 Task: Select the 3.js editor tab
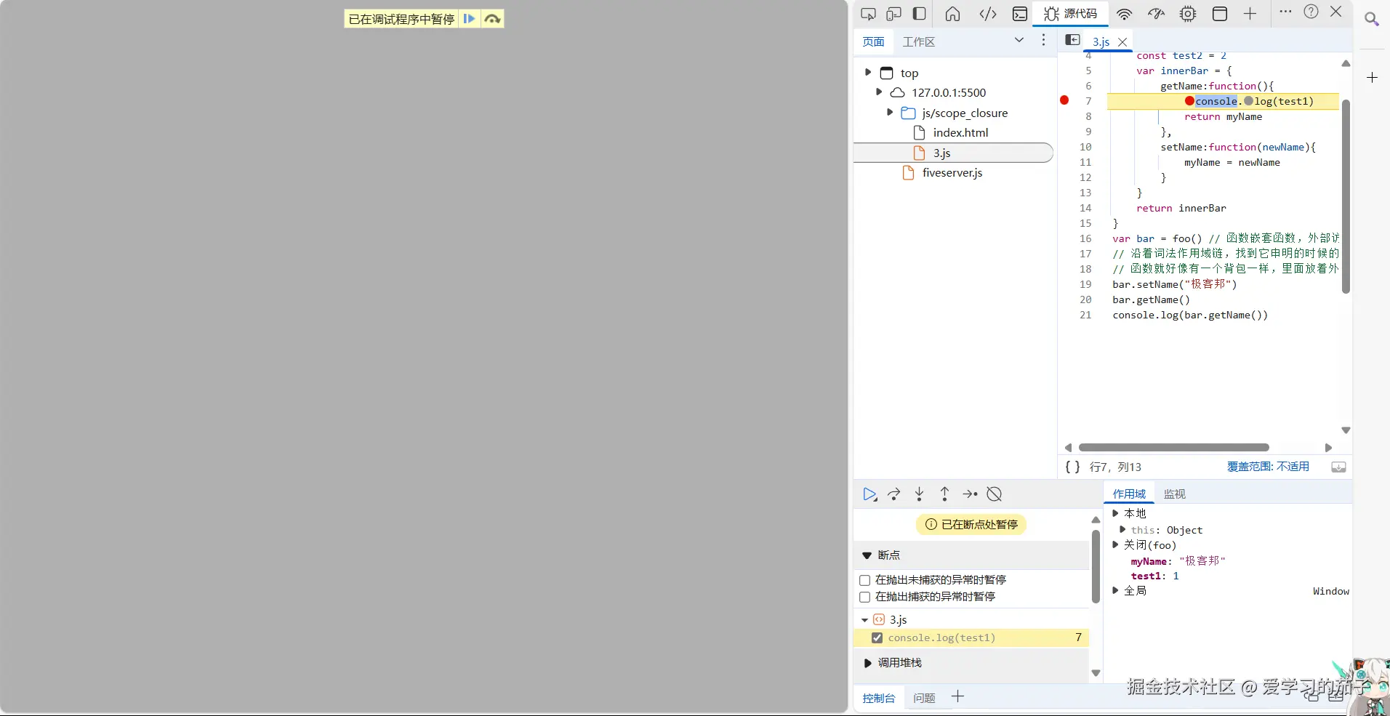click(1101, 41)
